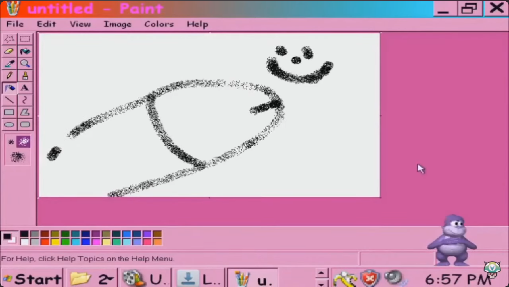
Task: Click the smiley face drawn on the canvas
Action: [299, 65]
